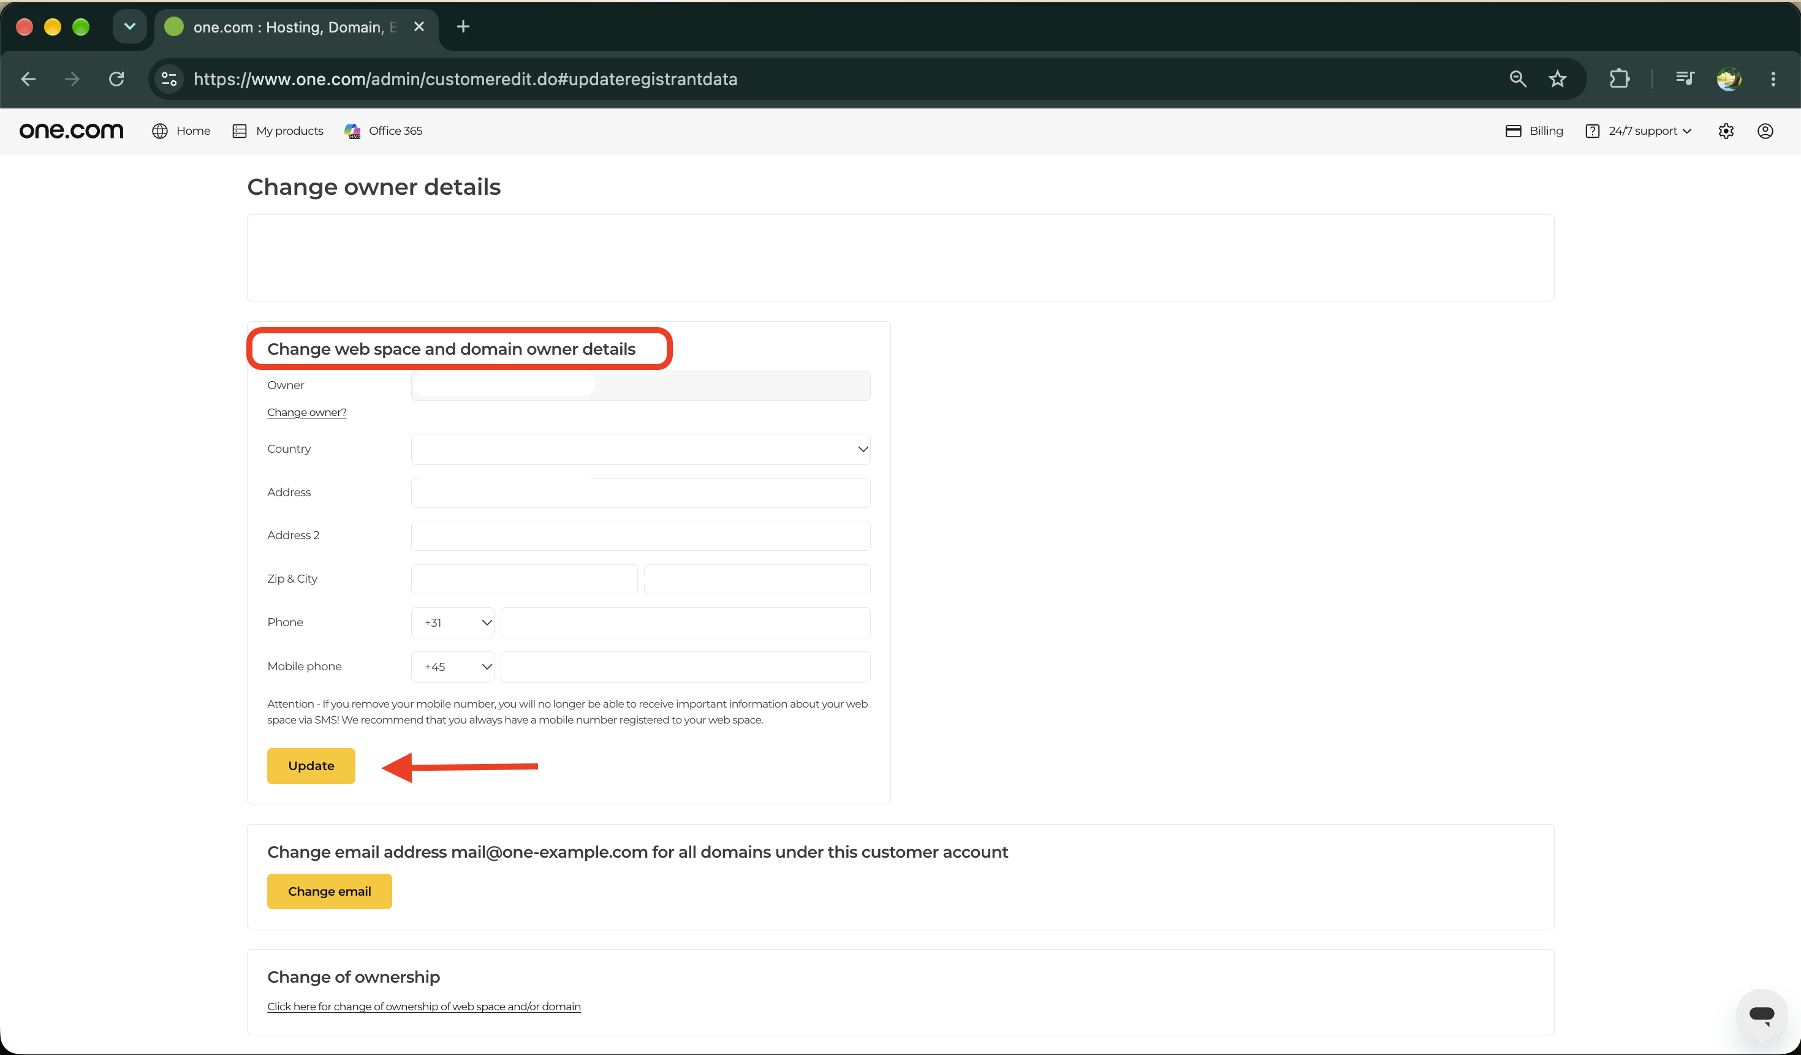Open Office 365 menu item

[395, 130]
